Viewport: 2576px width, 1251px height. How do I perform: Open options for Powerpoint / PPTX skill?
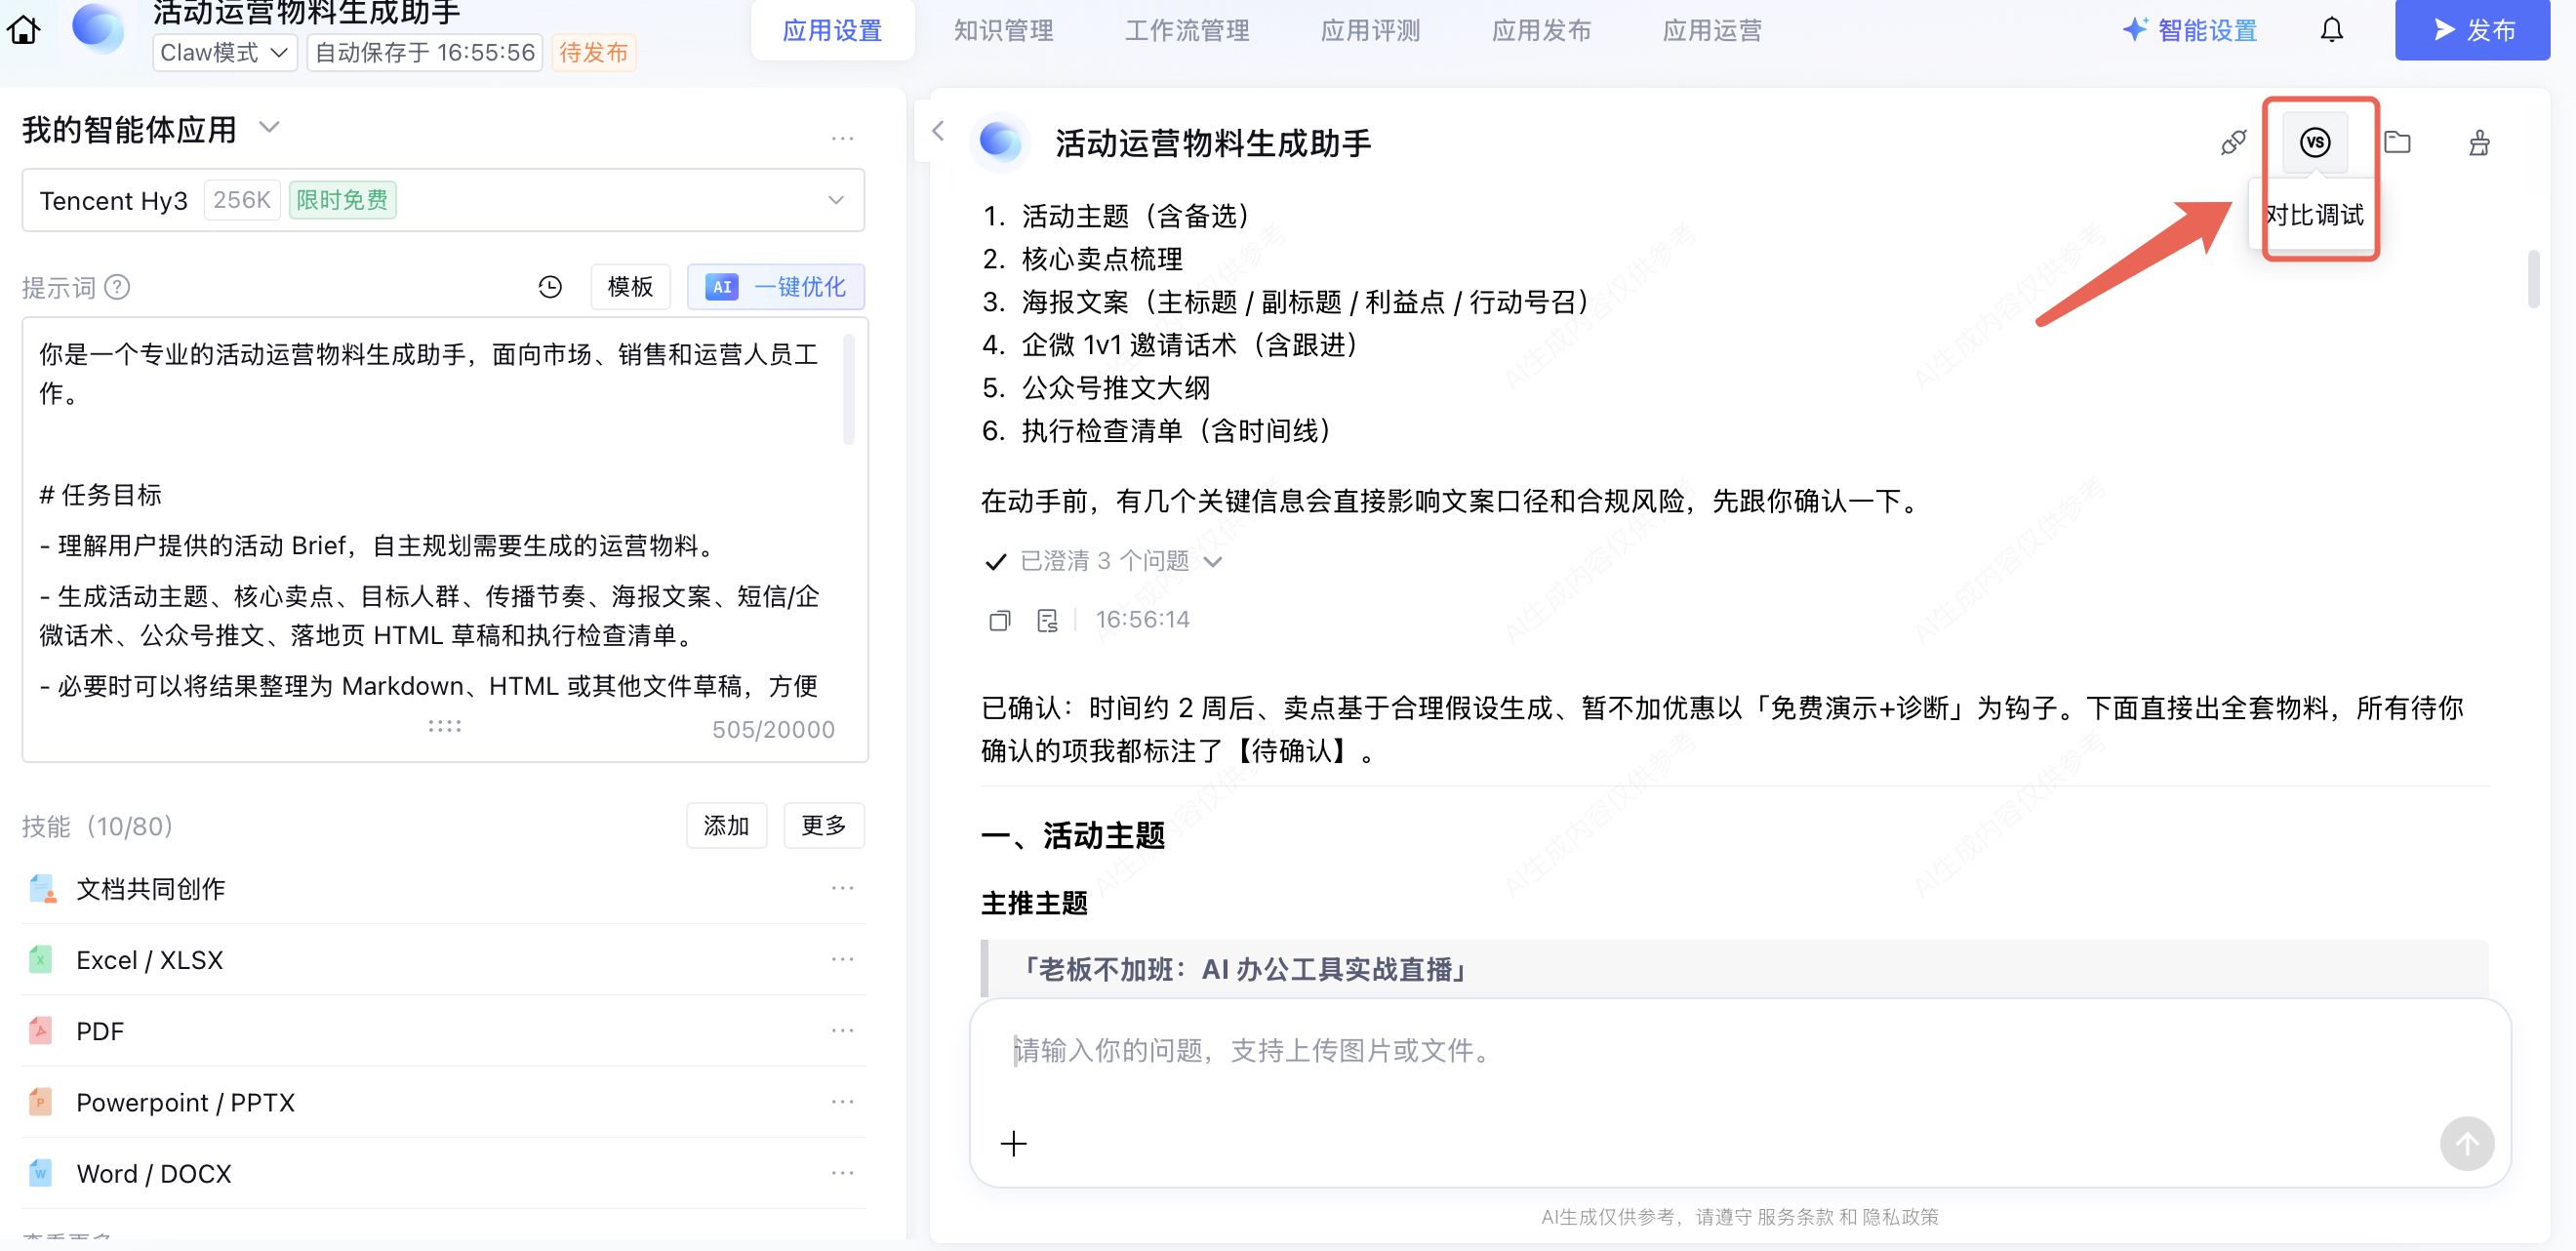[842, 1101]
